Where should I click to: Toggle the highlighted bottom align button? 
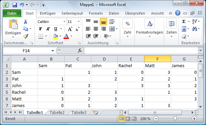103,22
